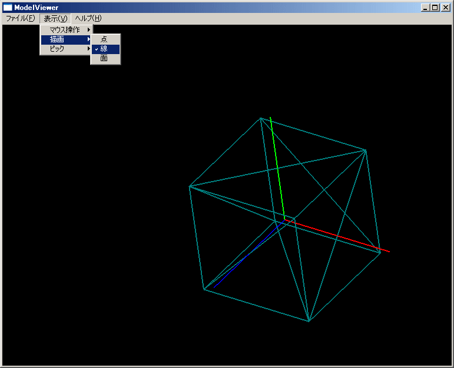Choose 点 drawing mode
Image resolution: width=454 pixels, height=368 pixels.
105,39
